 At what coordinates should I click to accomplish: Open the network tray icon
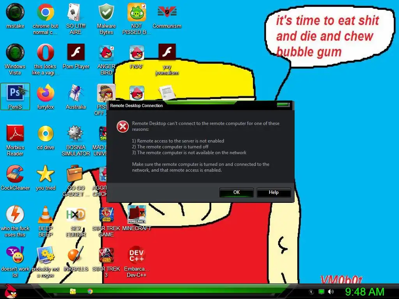[321, 292]
